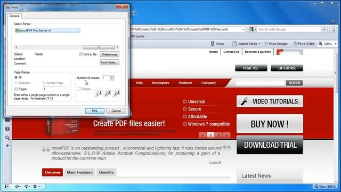The image size is (341, 192).
Task: Click the BUY NOW ! button
Action: point(270,124)
